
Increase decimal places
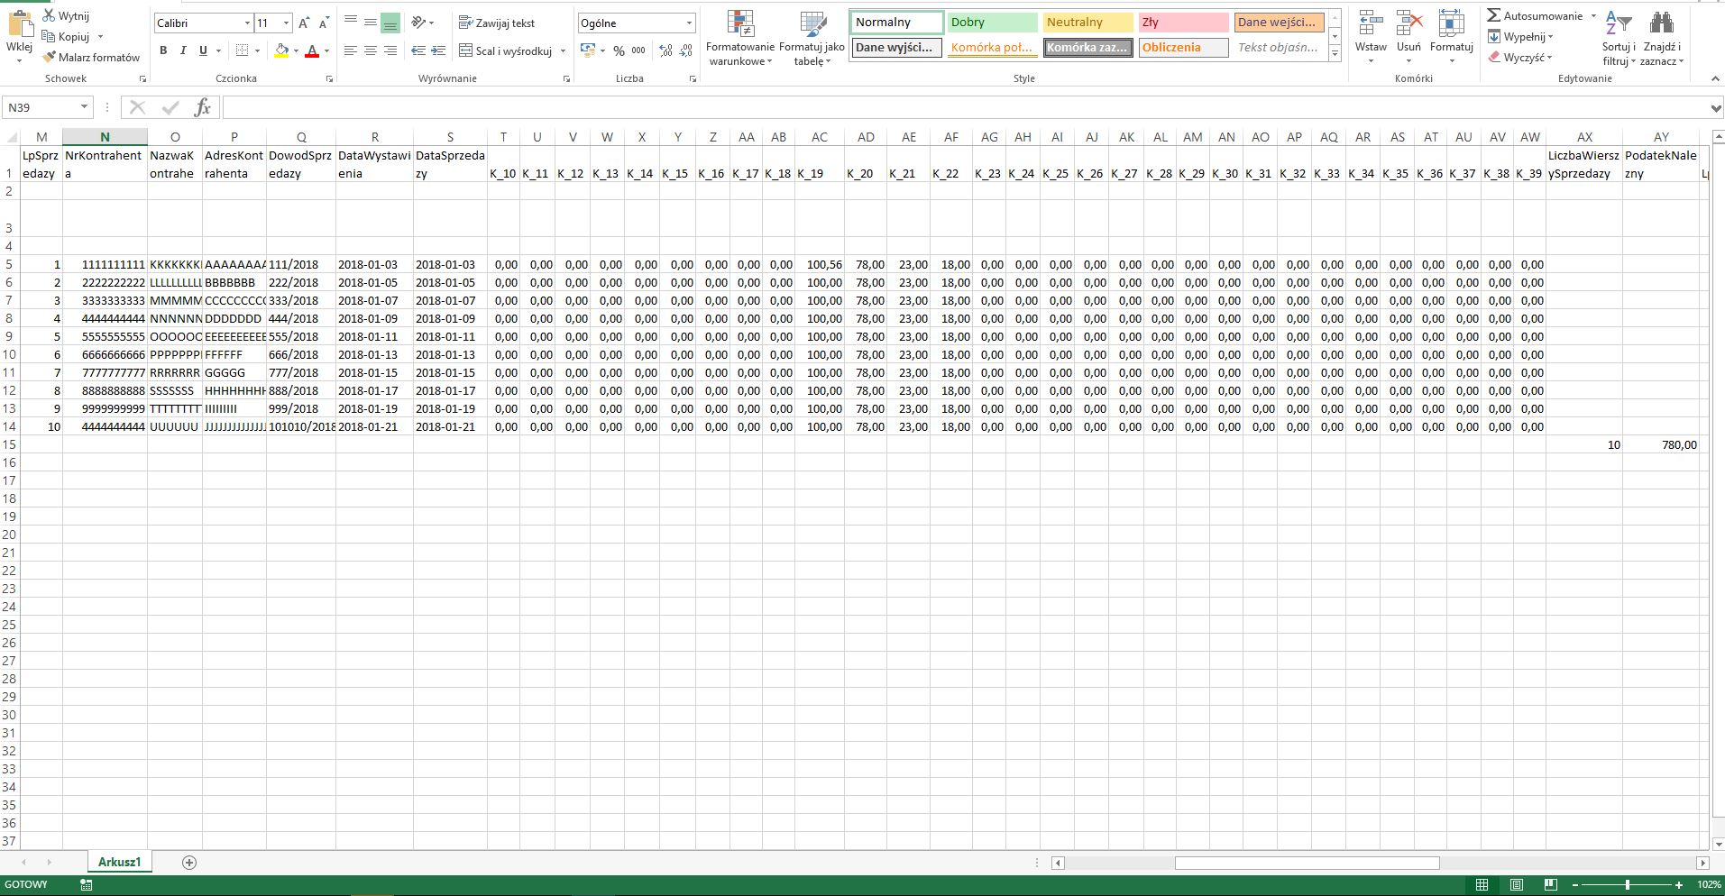point(666,50)
